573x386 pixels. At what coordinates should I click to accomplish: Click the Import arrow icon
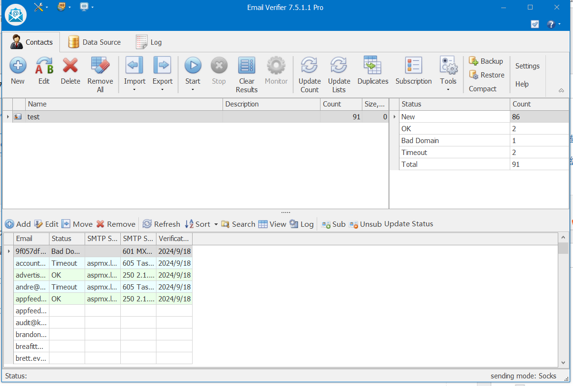[x=135, y=65]
